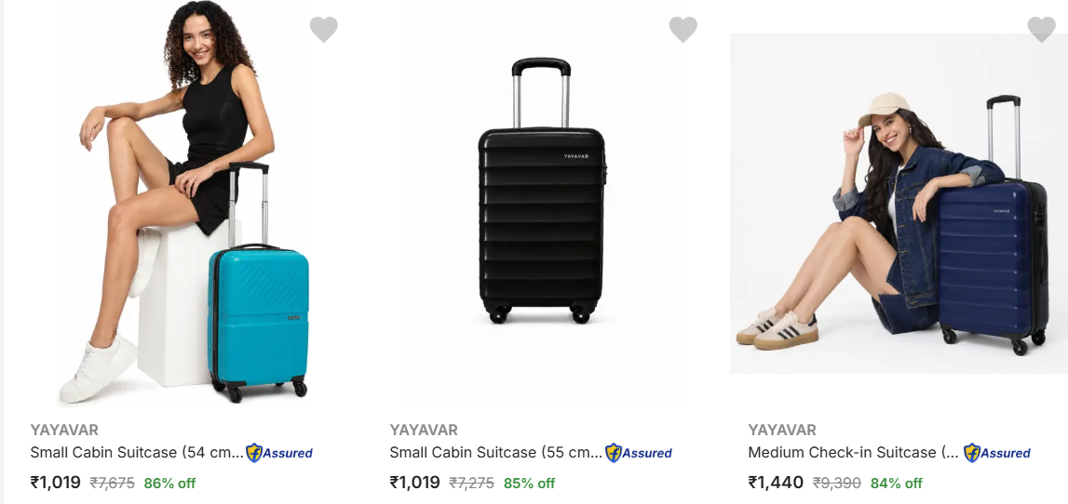Click YAYAVAR brand above 54 cm suitcase

point(64,430)
